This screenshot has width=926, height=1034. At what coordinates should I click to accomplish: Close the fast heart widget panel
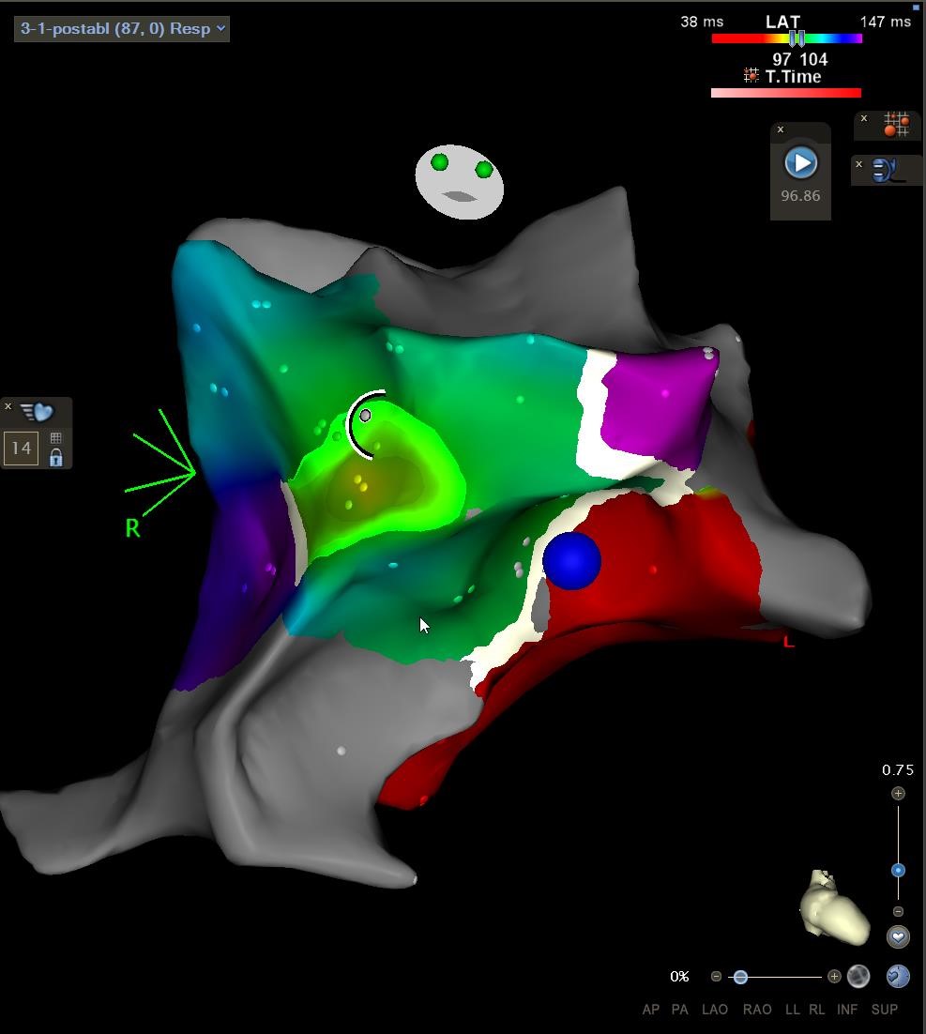click(8, 406)
